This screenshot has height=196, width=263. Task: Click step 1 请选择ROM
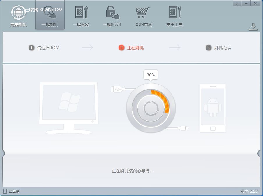point(44,48)
